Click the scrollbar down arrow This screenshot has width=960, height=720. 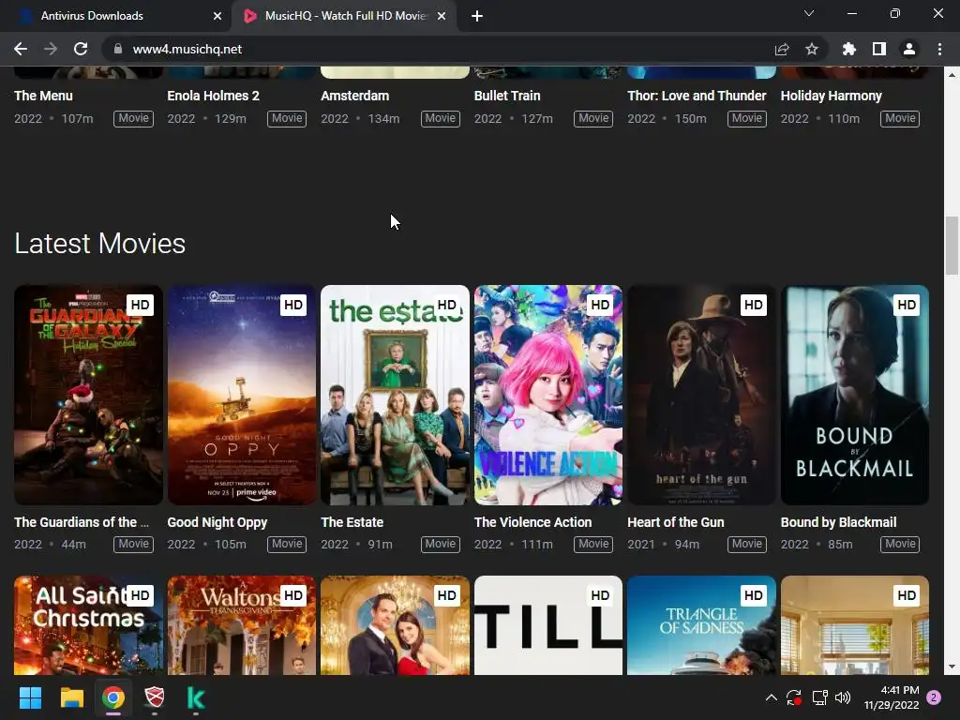(952, 667)
